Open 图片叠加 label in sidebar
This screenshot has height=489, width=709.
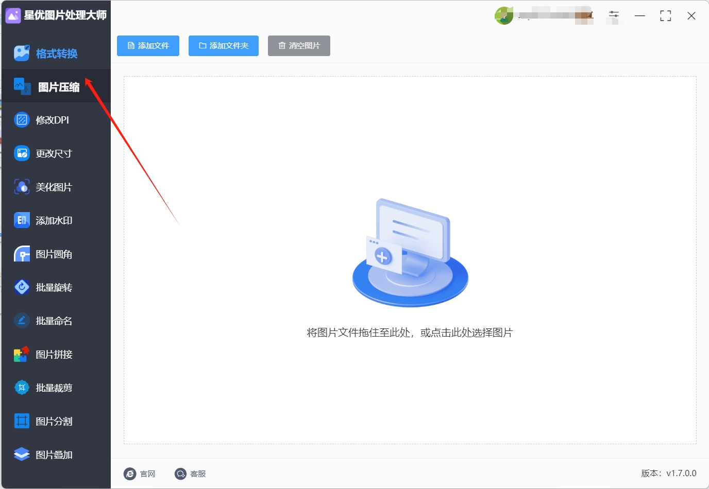[x=54, y=455]
